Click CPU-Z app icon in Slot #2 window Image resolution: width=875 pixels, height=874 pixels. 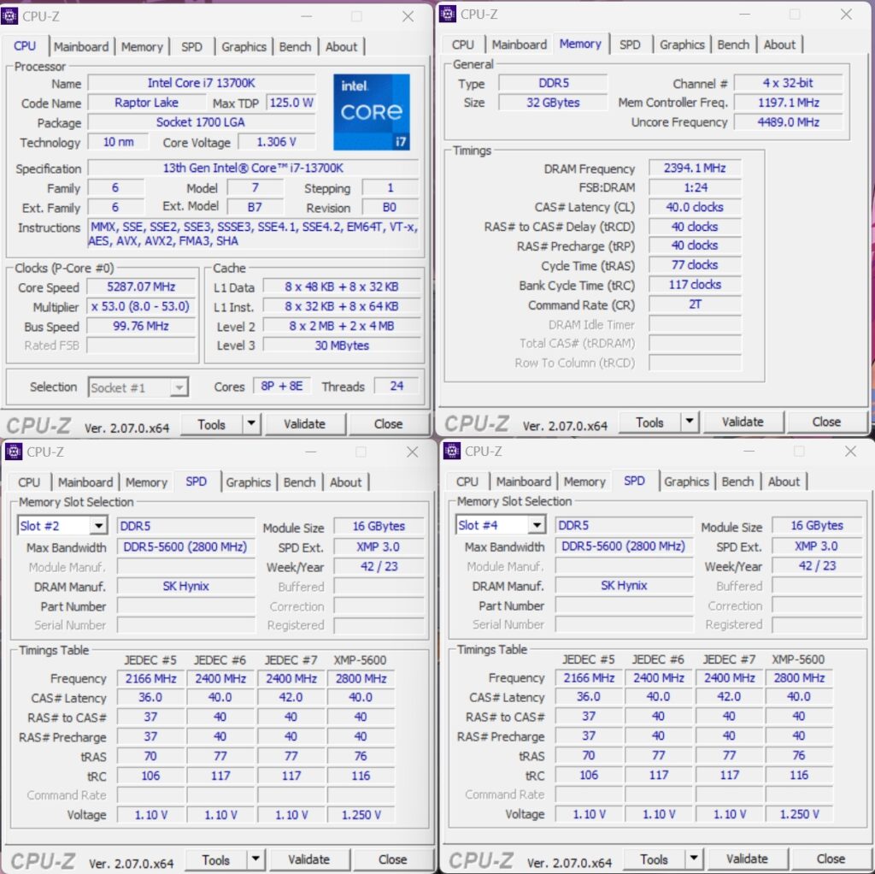pyautogui.click(x=14, y=452)
